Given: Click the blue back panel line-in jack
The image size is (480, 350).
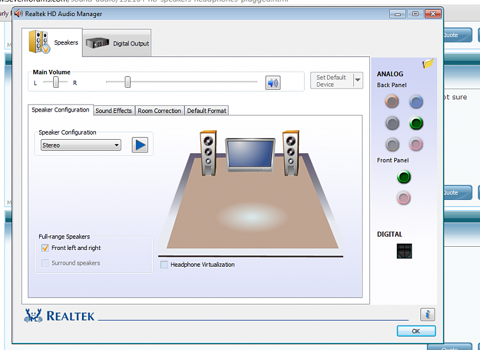Looking at the screenshot, I should point(416,102).
